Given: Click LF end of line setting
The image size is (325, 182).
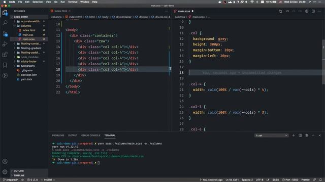Looking at the screenshot, I should [x=268, y=180].
